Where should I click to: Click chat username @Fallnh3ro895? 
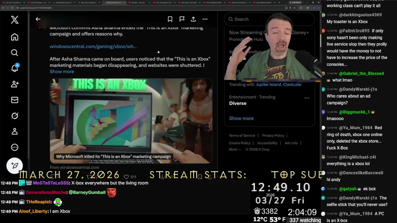(354, 31)
